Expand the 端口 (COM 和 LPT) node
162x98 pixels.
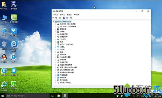coord(56,44)
